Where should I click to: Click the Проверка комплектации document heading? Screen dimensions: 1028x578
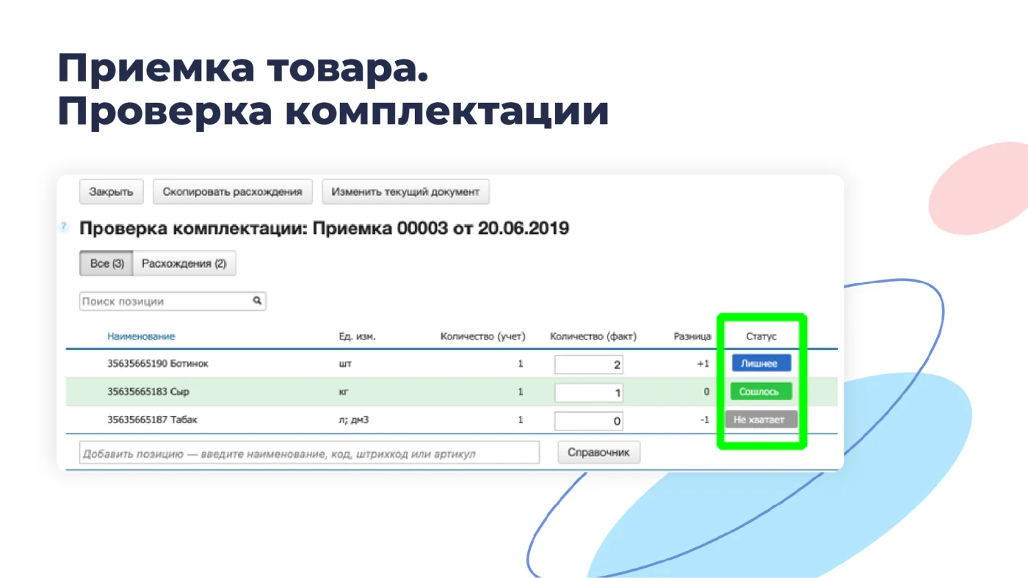pyautogui.click(x=324, y=228)
